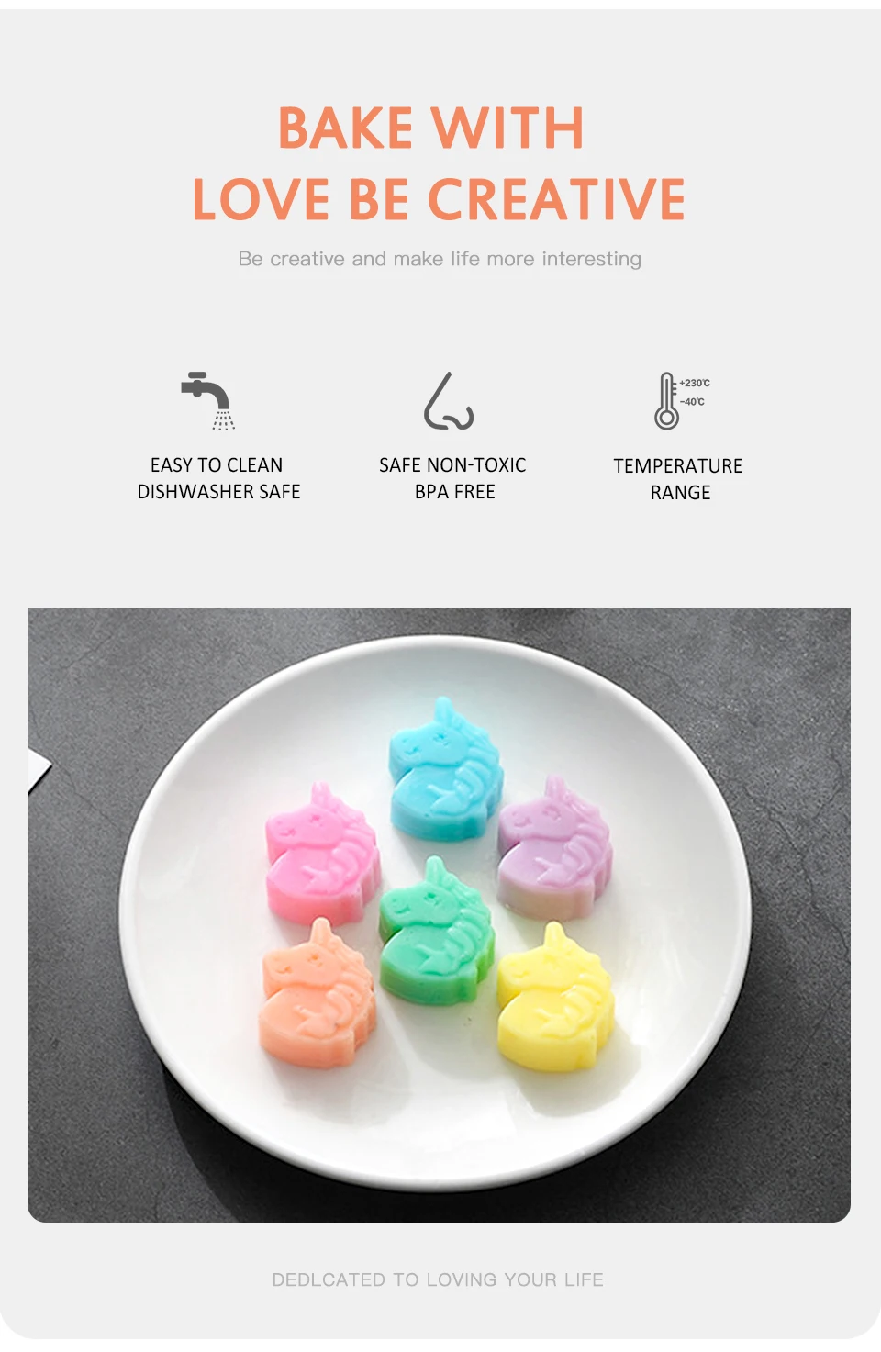Screen dimensions: 881x1352
Task: Select the orange unicorn jelly
Action: (x=318, y=994)
